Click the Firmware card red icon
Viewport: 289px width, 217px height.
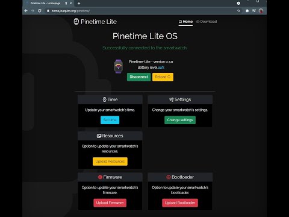[x=100, y=177]
